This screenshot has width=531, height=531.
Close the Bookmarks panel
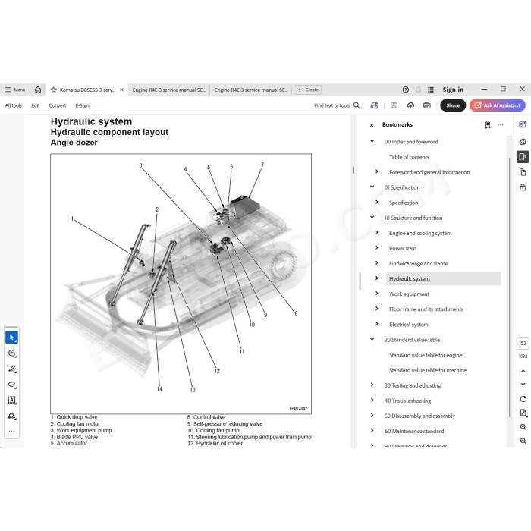[x=372, y=125]
